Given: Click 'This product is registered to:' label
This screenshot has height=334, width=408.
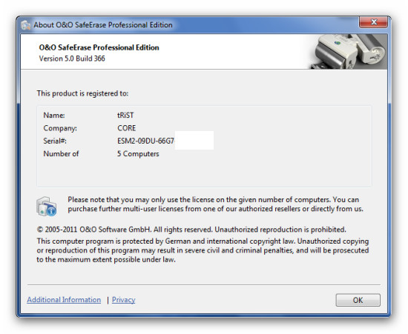Looking at the screenshot, I should click(82, 93).
